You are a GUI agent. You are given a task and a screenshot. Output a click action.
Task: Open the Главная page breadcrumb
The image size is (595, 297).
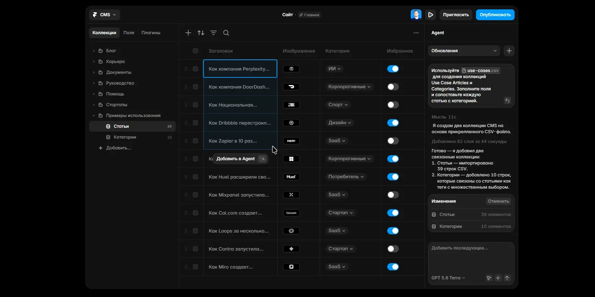[x=309, y=15]
